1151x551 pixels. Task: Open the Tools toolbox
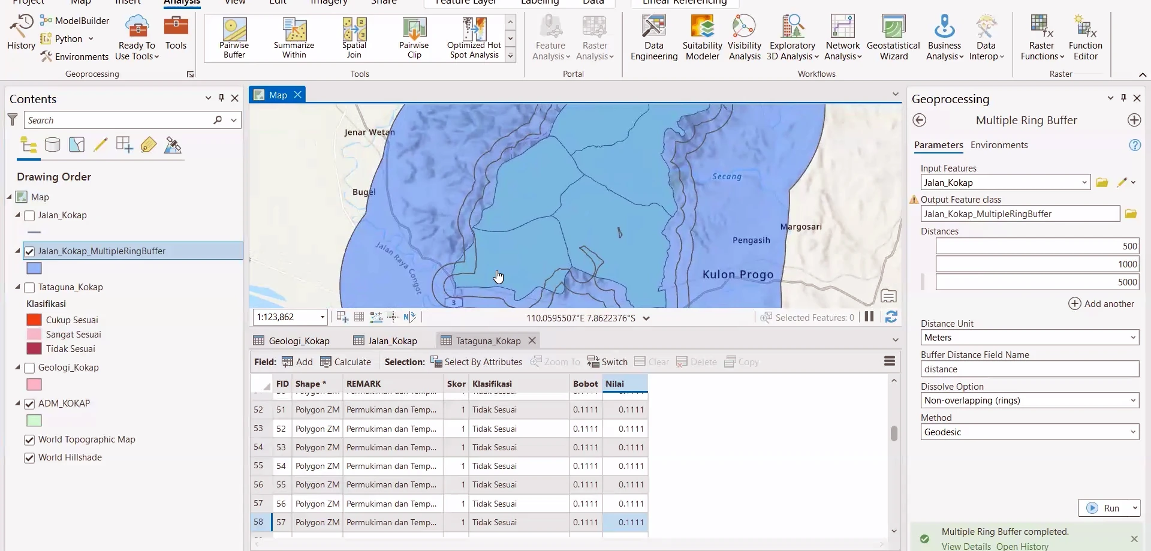tap(176, 32)
